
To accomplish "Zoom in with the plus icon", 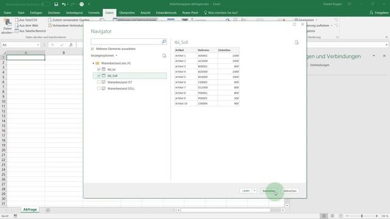I will tap(377, 216).
